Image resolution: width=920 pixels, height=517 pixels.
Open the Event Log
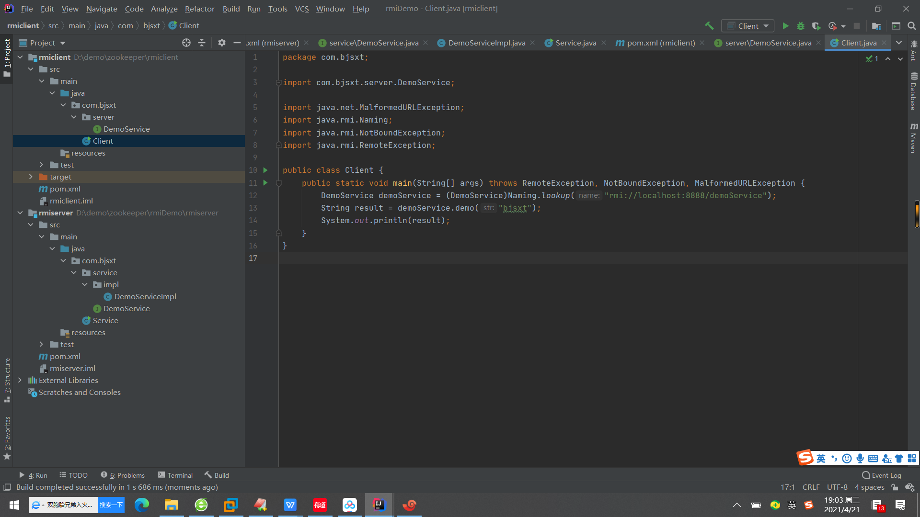[882, 475]
